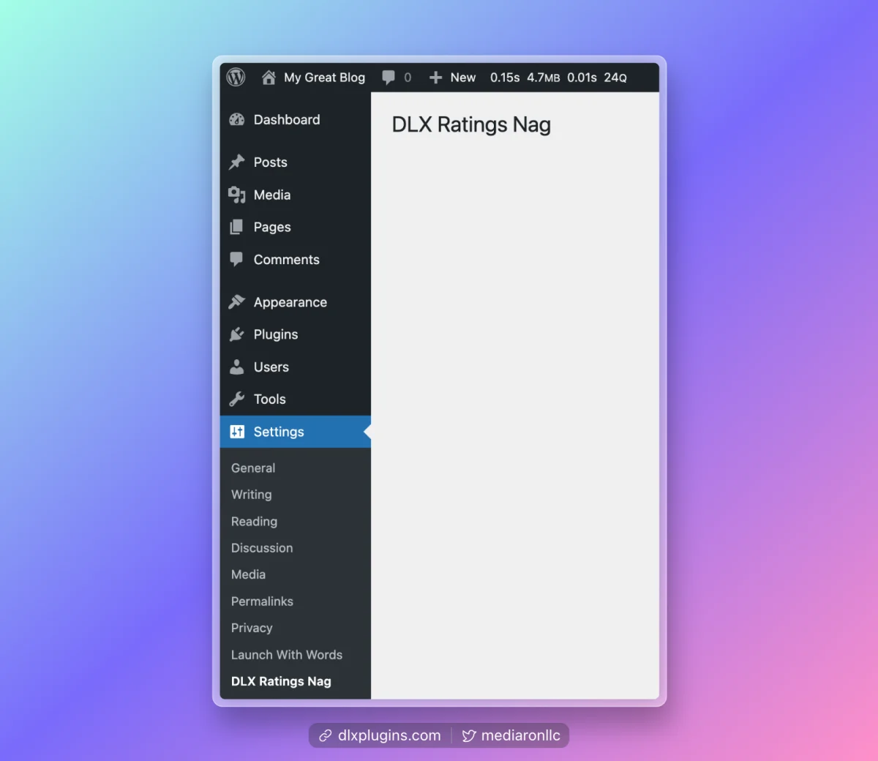Open the Appearance menu
The image size is (878, 761).
tap(296, 302)
